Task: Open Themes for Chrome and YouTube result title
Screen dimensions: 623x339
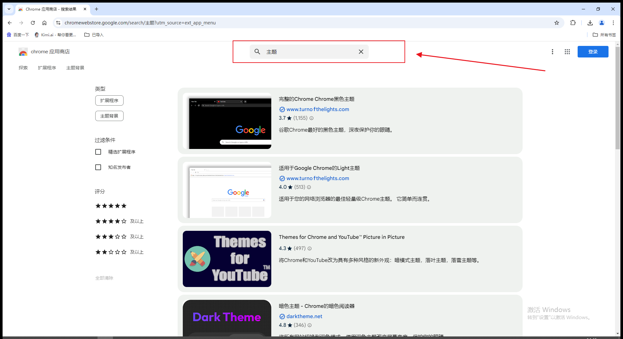Action: click(x=342, y=237)
